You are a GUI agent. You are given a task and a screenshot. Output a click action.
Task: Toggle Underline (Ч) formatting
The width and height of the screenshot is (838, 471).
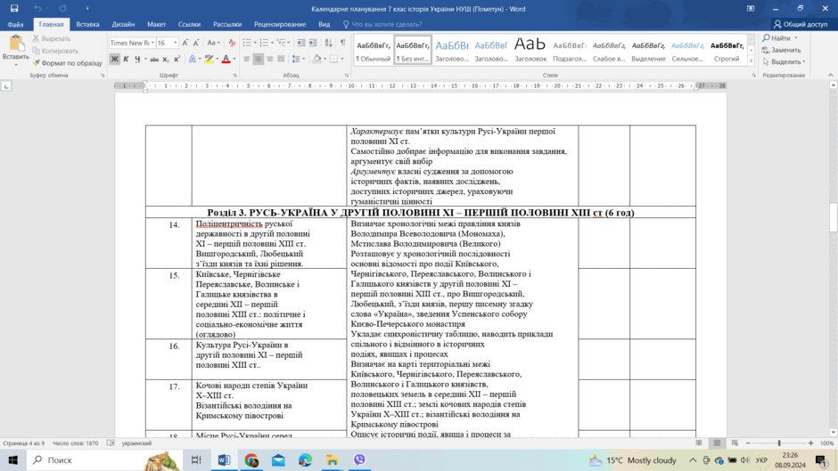pyautogui.click(x=137, y=60)
